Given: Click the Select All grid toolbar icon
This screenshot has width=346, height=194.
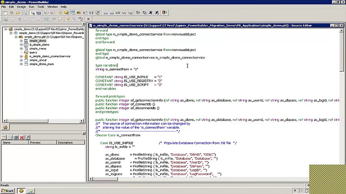Looking at the screenshot, I should (x=46, y=19).
